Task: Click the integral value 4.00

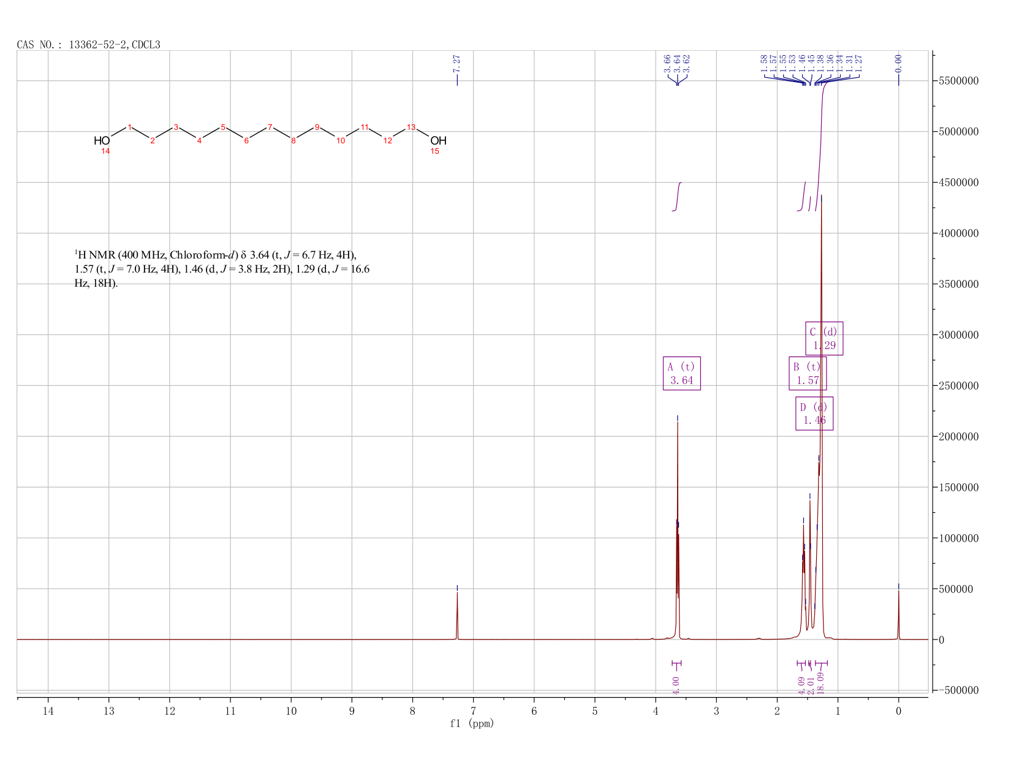Action: (676, 685)
